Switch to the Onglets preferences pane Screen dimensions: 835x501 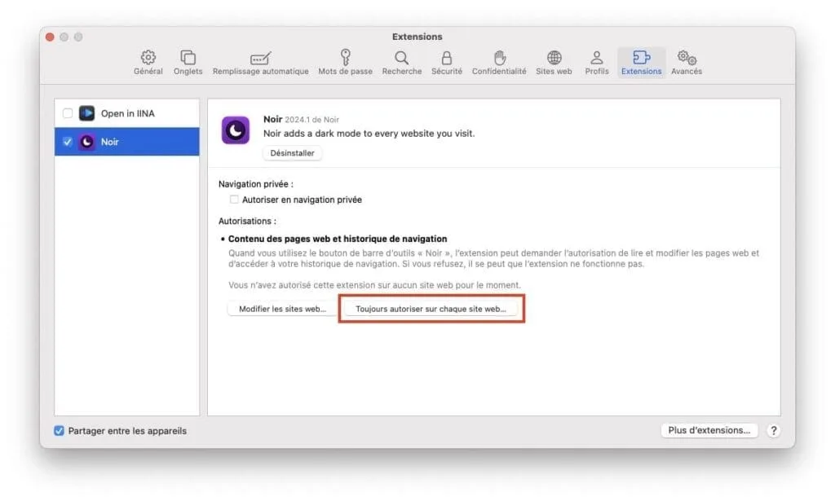[x=188, y=62]
